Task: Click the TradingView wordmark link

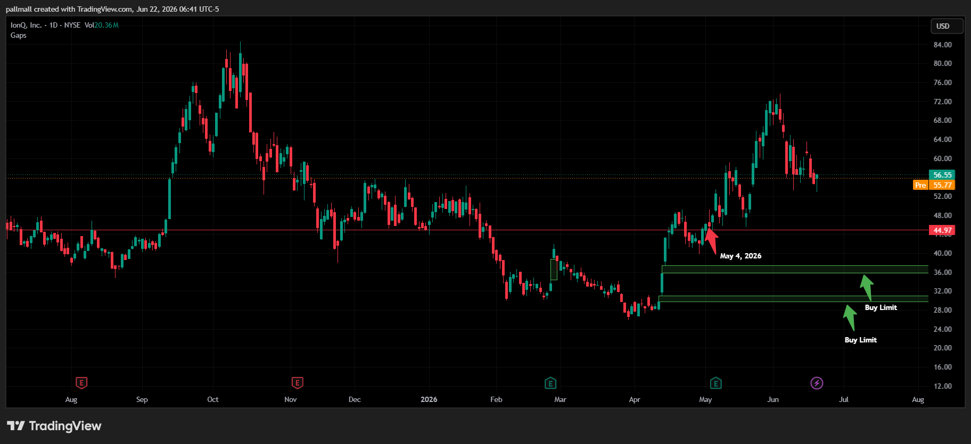Action: [65, 426]
